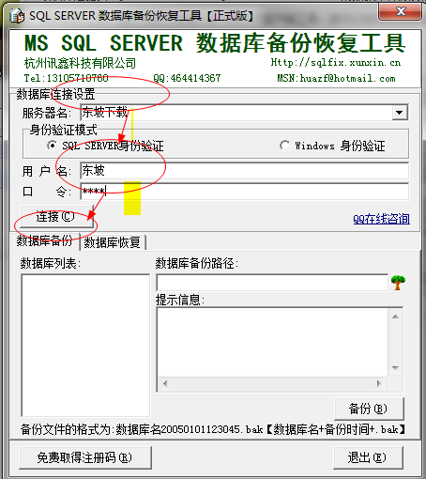Click the right arrow of horizontal scrollbar
The height and width of the screenshot is (479, 426).
(379, 383)
